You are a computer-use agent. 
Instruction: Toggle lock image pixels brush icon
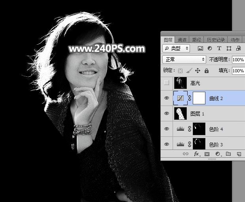[x=189, y=71]
